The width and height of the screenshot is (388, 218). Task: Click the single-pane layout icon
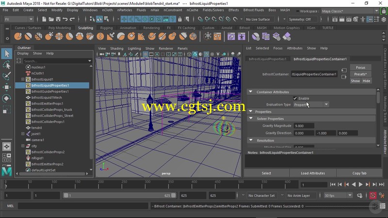(7, 147)
